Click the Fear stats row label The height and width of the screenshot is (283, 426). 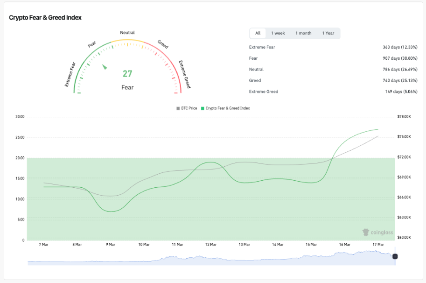253,58
